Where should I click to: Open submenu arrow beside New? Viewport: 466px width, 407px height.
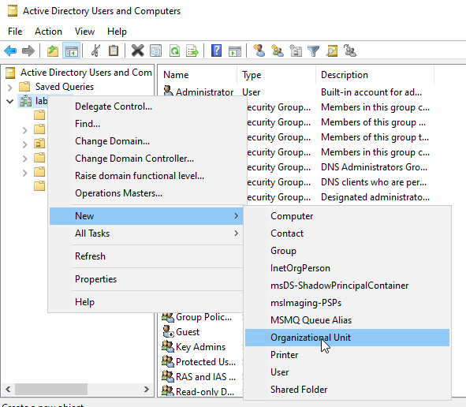coord(237,216)
